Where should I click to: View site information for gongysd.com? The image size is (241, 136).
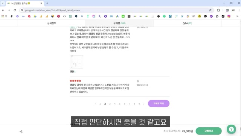click(22, 10)
